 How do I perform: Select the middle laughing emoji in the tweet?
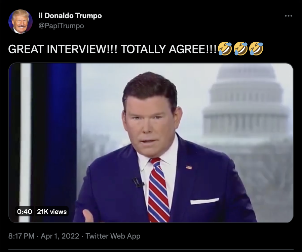coord(240,49)
